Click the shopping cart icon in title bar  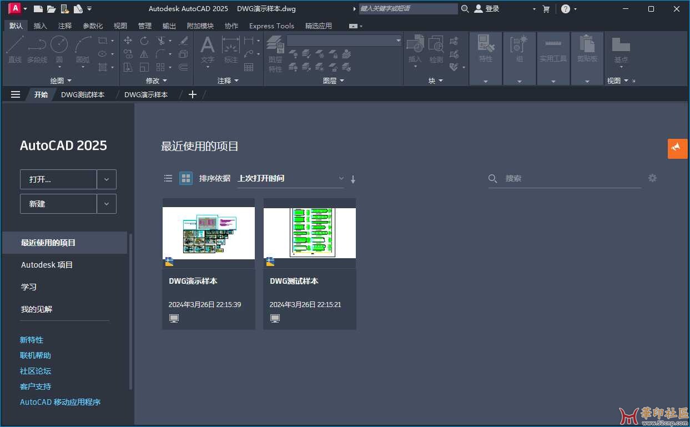click(x=546, y=9)
